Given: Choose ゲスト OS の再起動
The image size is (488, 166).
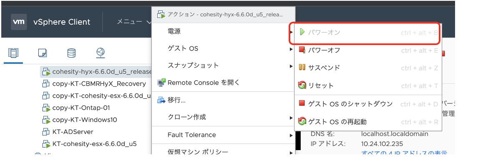Looking at the screenshot, I should pos(368,122).
